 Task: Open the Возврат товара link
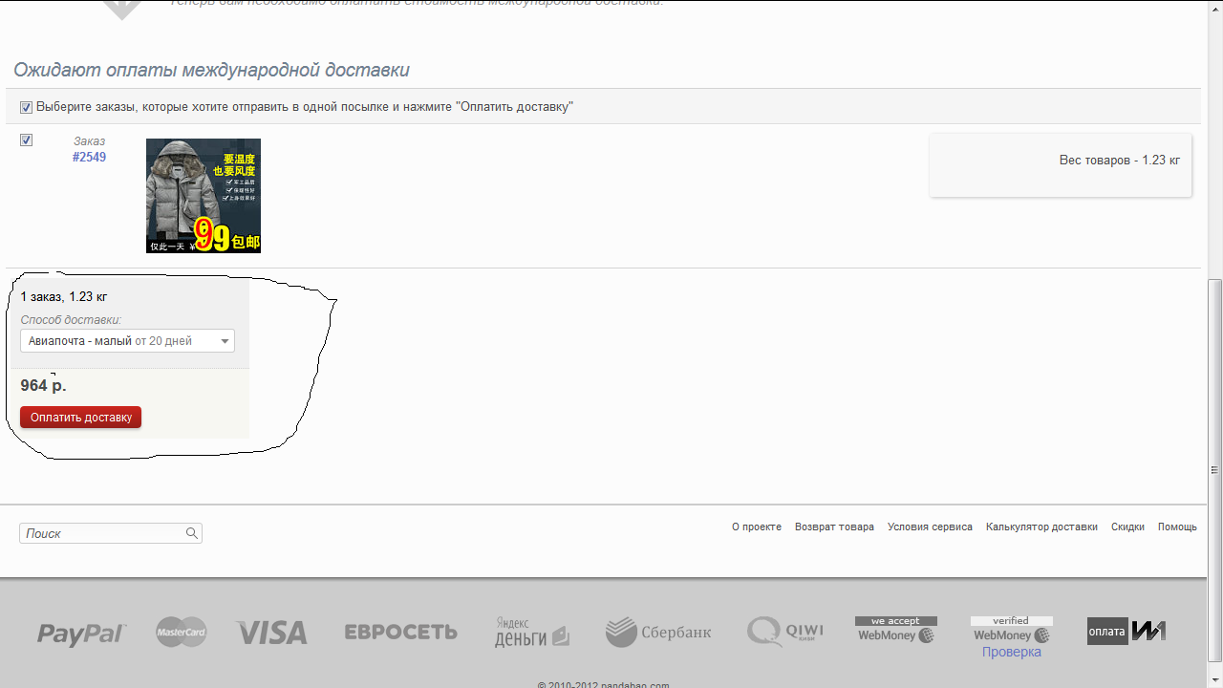pos(834,527)
